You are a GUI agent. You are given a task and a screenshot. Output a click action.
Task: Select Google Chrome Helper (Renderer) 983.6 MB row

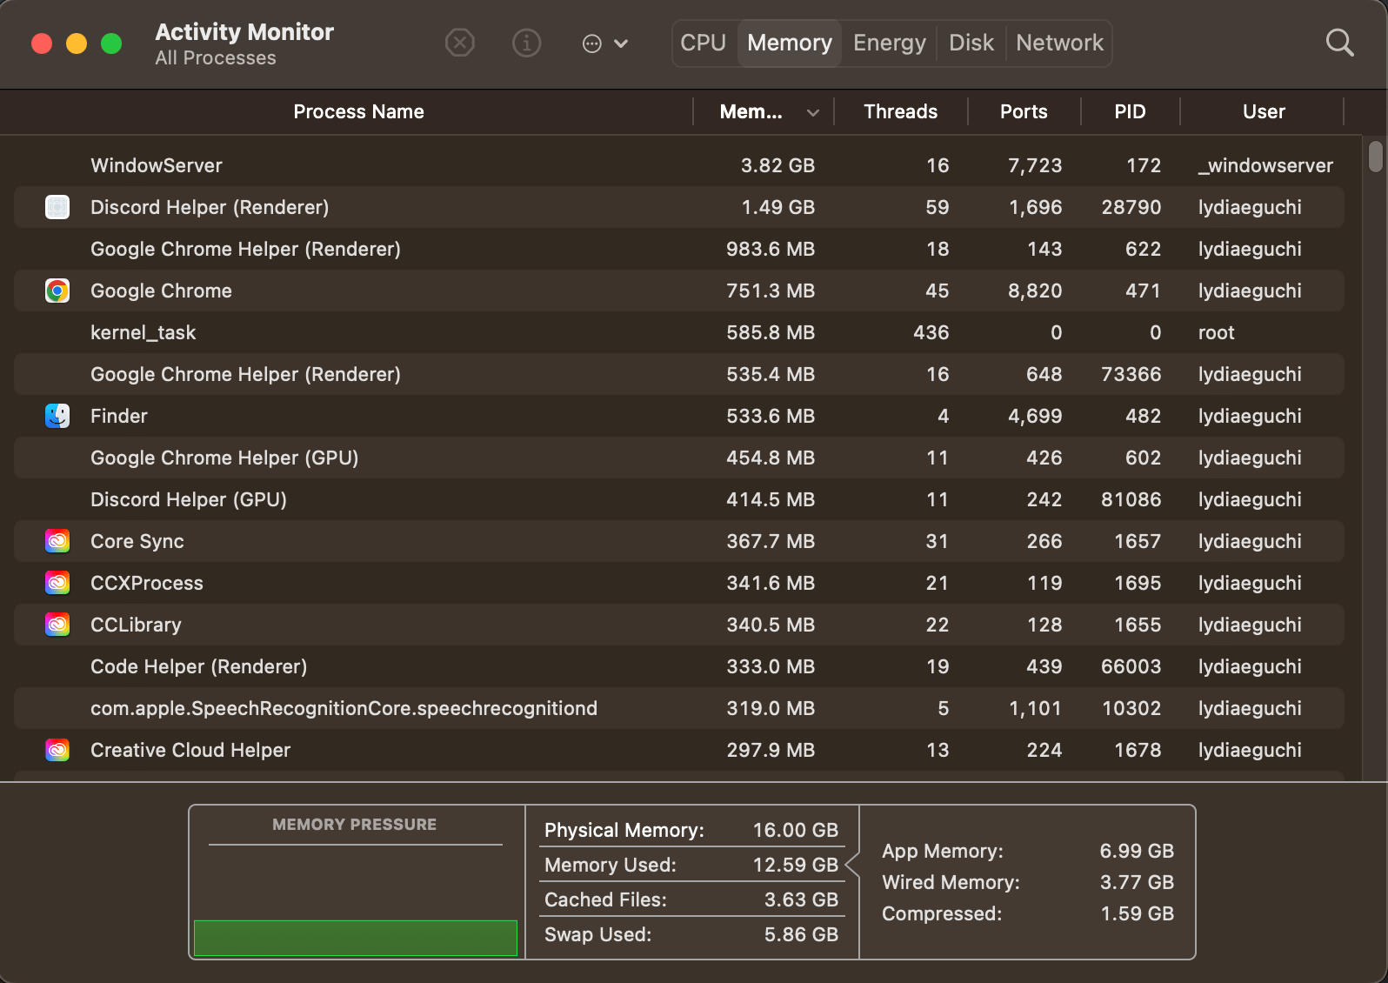coord(679,249)
